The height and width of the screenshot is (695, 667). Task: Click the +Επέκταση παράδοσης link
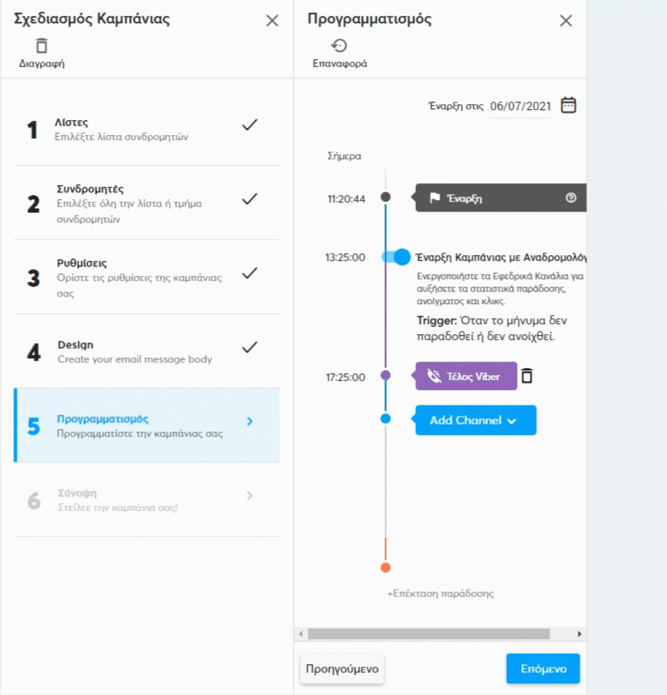click(440, 593)
